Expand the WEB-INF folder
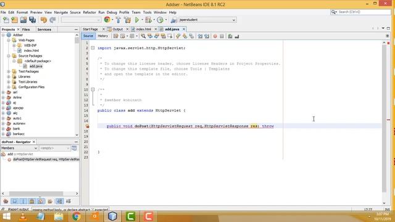The width and height of the screenshot is (395, 222). click(14, 45)
